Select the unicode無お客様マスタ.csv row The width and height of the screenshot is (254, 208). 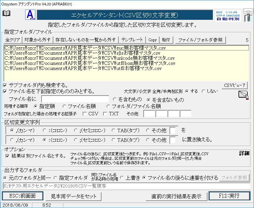click(x=126, y=58)
